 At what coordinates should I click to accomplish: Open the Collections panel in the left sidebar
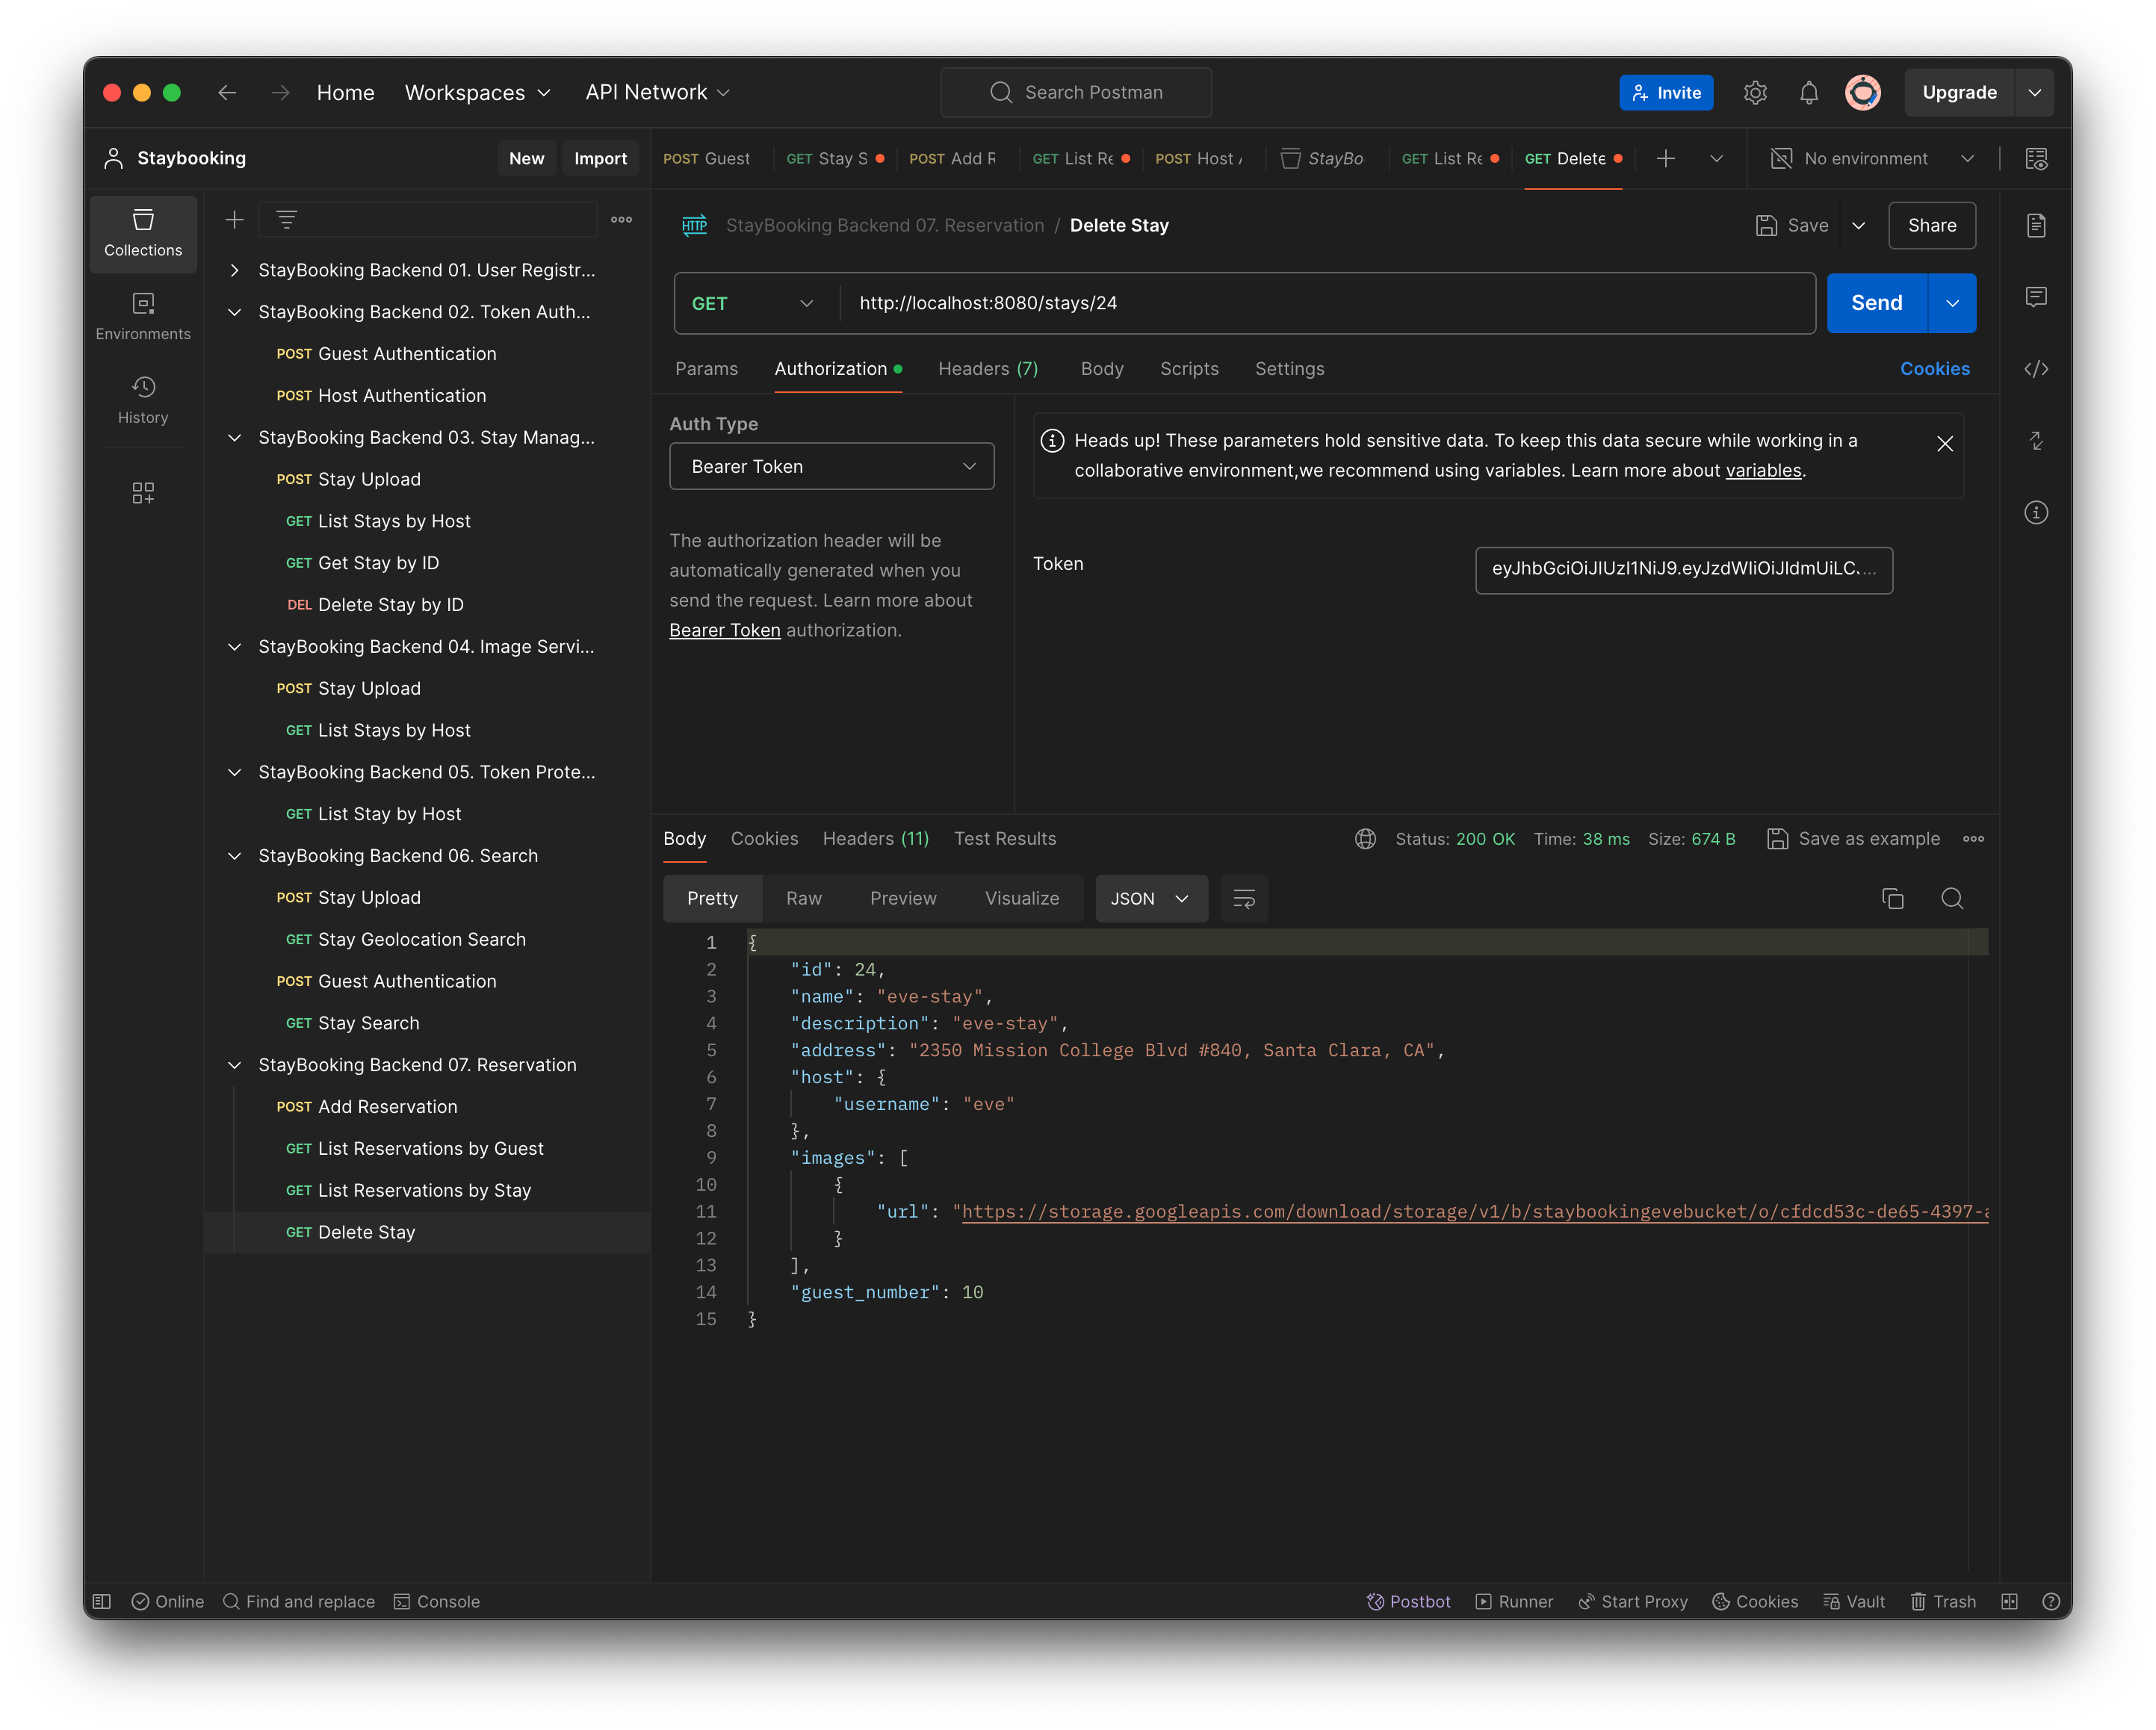pos(143,234)
